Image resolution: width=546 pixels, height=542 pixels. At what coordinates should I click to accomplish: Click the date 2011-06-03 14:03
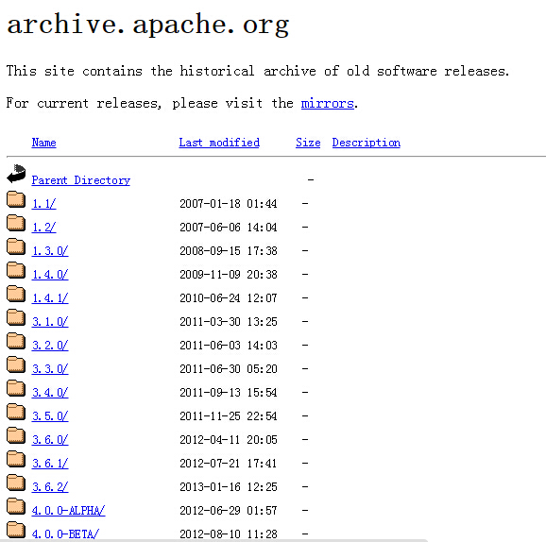[229, 346]
